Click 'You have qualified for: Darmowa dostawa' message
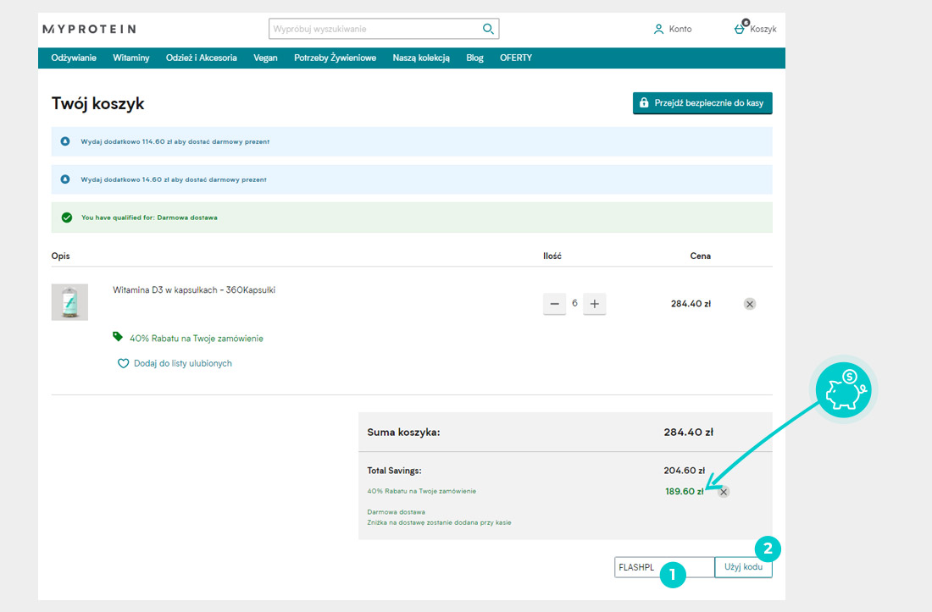The width and height of the screenshot is (932, 612). click(149, 218)
